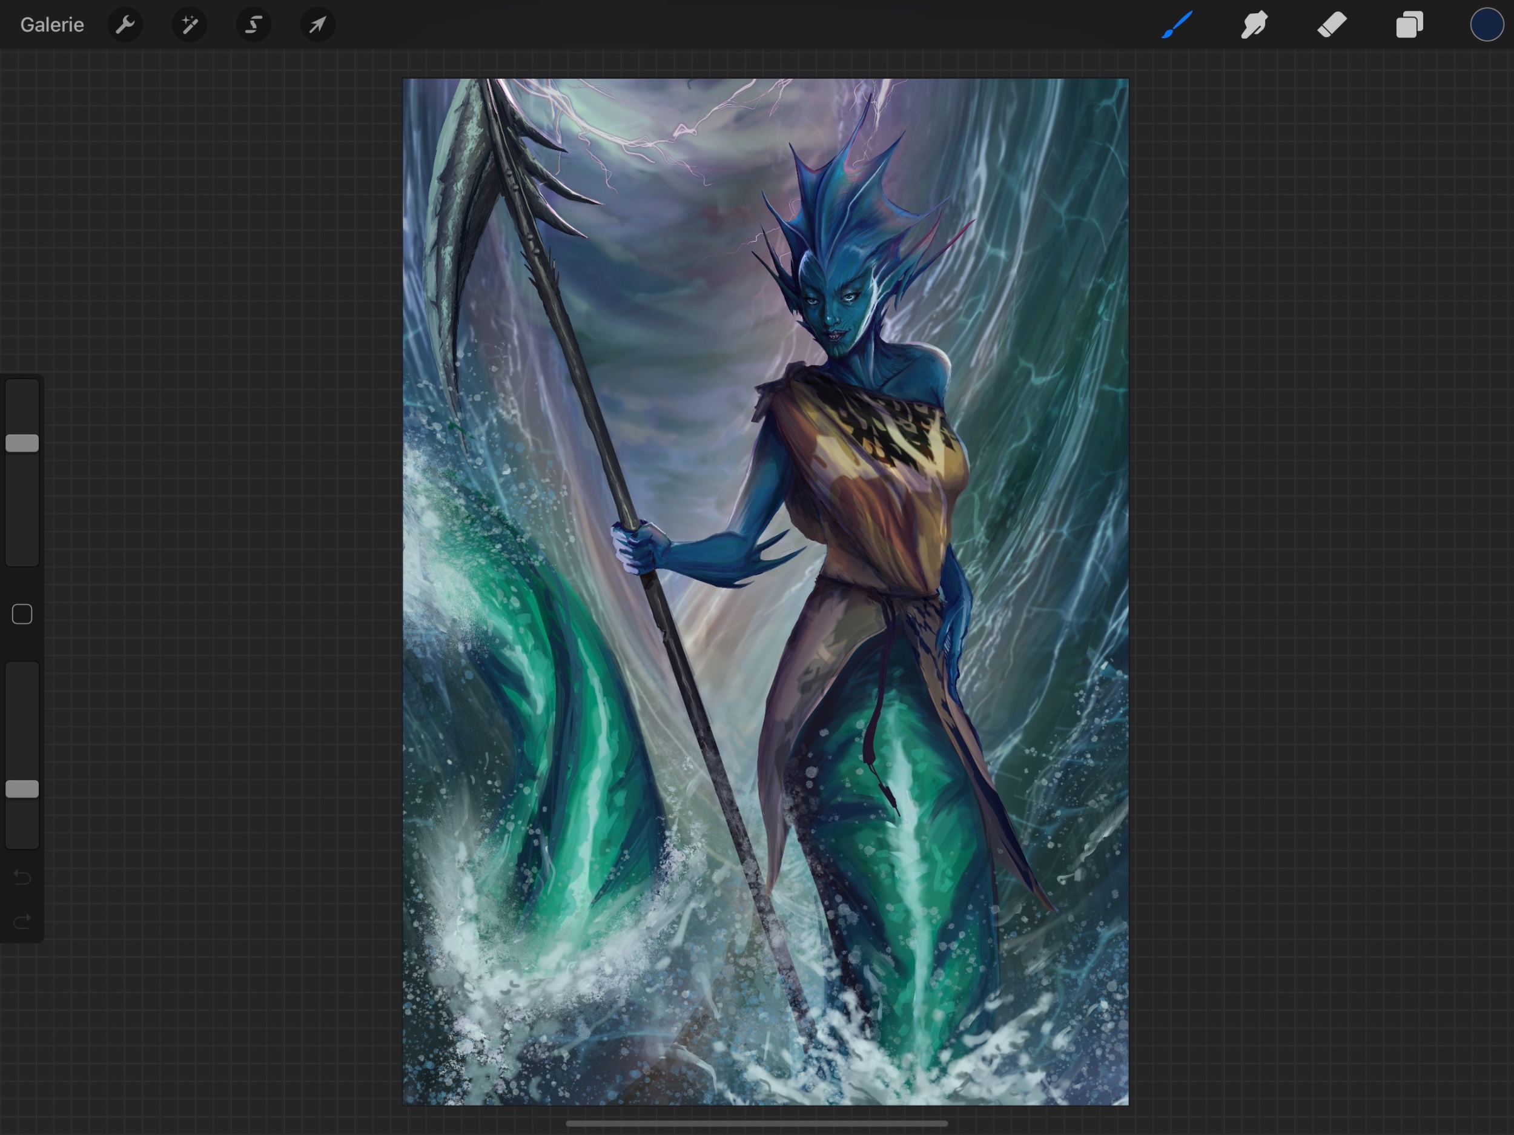Screen dimensions: 1514x1135
Task: Activate the Selection S-shaped tool
Action: click(254, 25)
